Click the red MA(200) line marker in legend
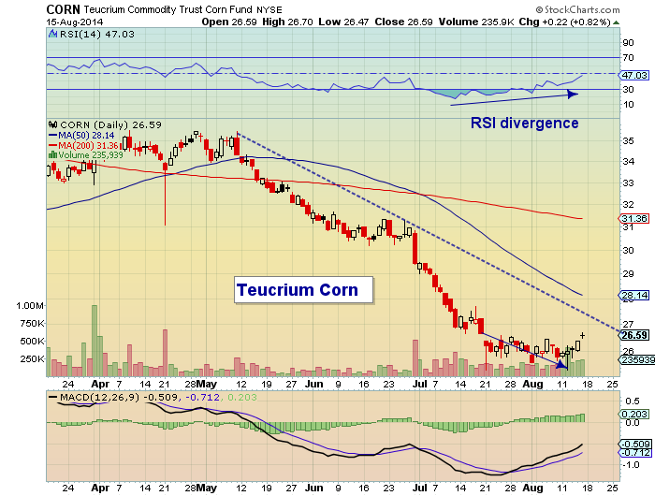The height and width of the screenshot is (496, 655). click(x=52, y=145)
